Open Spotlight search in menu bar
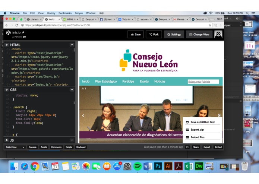 (247, 13)
